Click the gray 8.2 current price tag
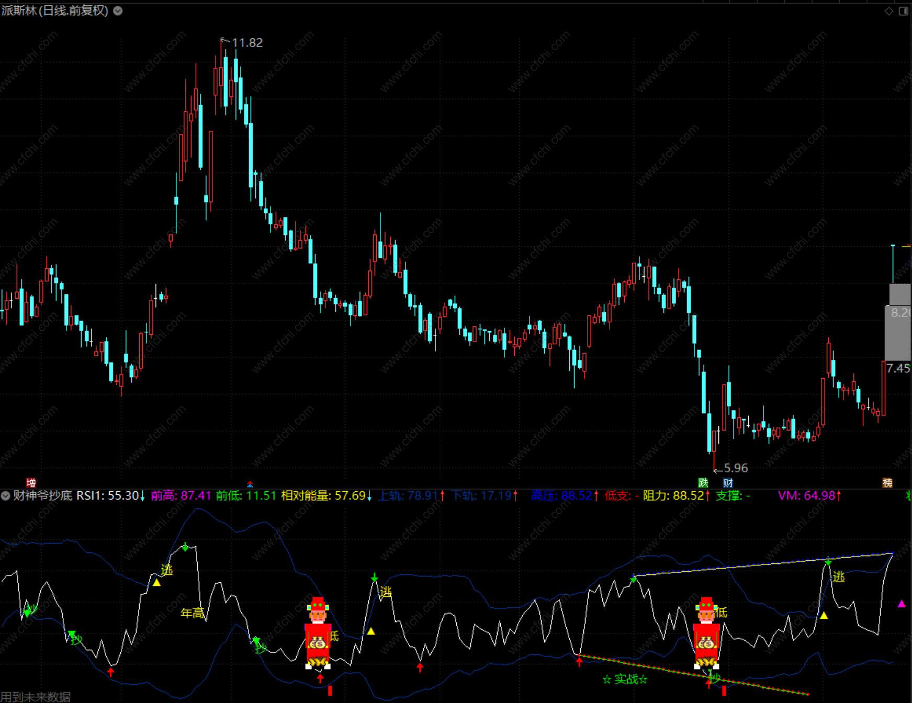 coord(900,313)
